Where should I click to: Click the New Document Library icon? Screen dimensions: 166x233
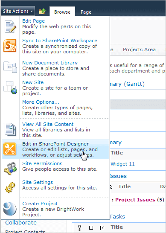[10, 67]
